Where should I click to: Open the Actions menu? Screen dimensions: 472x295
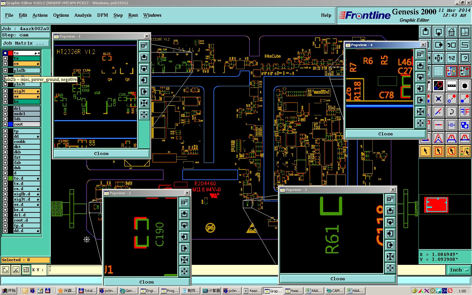coord(40,15)
